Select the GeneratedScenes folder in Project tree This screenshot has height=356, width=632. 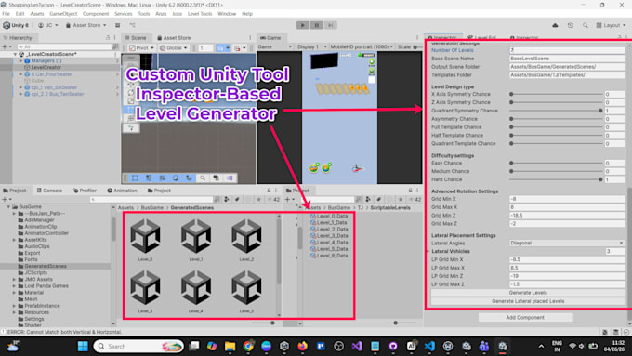(x=46, y=266)
